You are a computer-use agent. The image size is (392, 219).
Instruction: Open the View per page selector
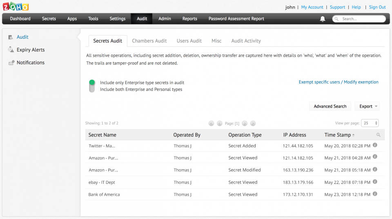point(370,123)
